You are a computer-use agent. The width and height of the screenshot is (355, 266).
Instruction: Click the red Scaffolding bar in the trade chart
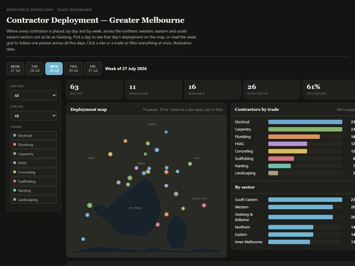(281, 158)
